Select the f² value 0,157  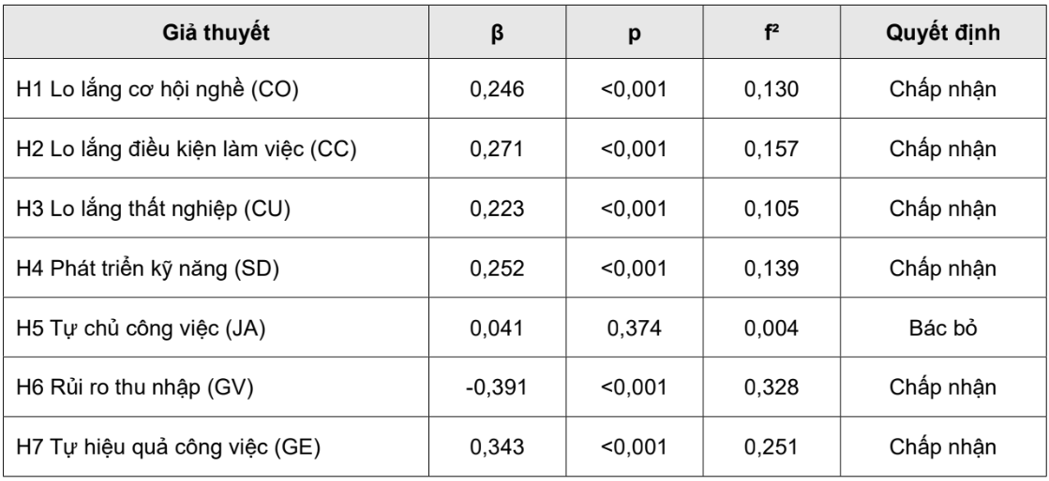pyautogui.click(x=772, y=148)
